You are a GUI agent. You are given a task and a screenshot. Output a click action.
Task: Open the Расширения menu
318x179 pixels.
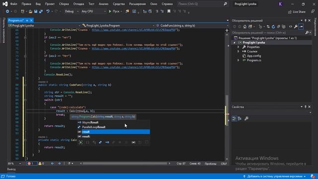tap(137, 4)
